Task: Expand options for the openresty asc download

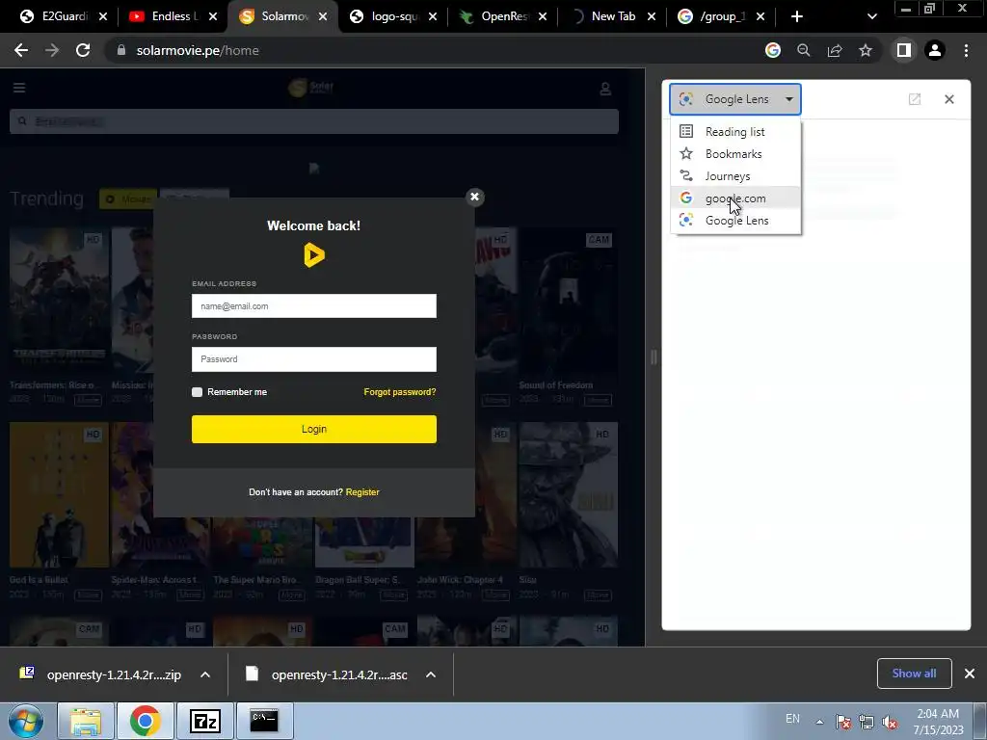Action: pos(431,674)
